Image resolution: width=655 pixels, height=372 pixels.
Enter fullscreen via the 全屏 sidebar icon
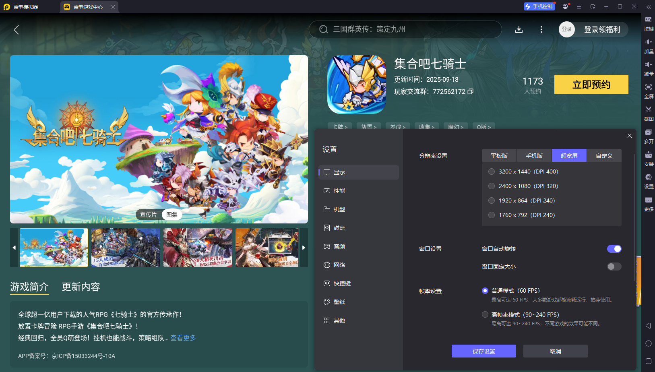(648, 91)
